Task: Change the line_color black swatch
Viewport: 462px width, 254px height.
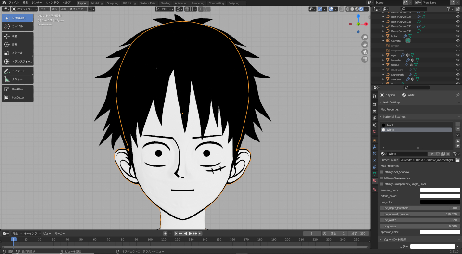Action: (439, 202)
